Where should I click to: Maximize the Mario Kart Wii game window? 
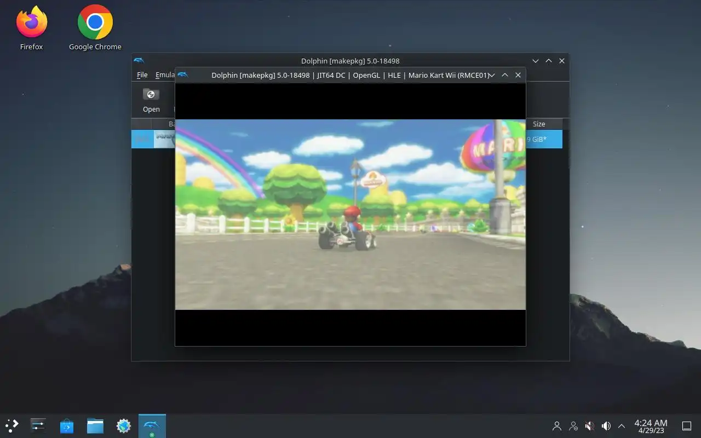[505, 75]
